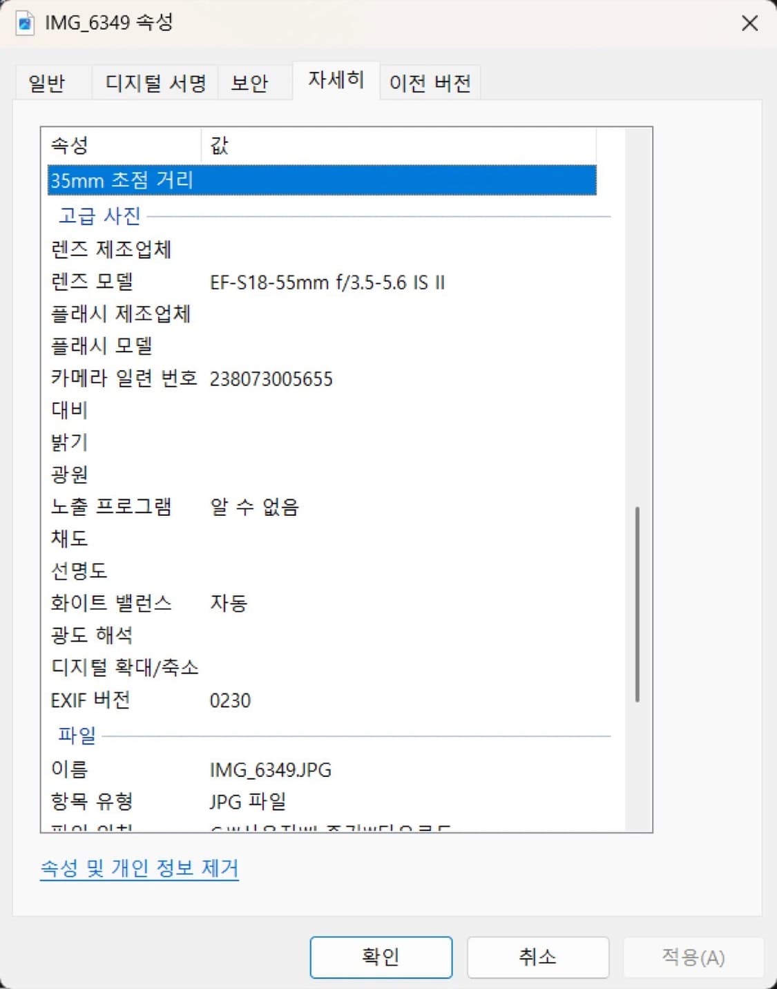Click the 노출 프로그램 value 알 수 없음
Screen dimensions: 777x989
click(x=255, y=507)
